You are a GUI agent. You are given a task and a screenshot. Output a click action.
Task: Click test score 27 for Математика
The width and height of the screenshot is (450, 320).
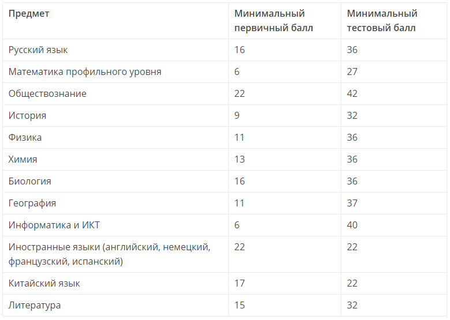(352, 71)
